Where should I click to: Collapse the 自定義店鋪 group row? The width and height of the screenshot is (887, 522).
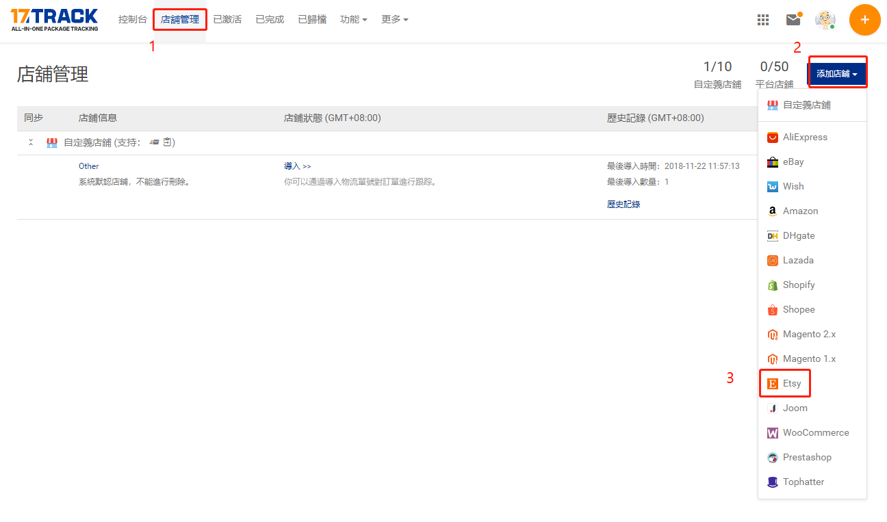(x=31, y=142)
